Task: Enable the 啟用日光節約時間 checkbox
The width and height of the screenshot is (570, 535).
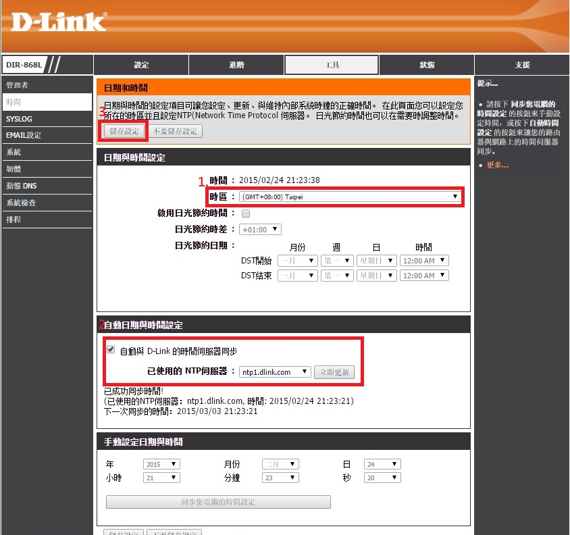Action: [246, 213]
